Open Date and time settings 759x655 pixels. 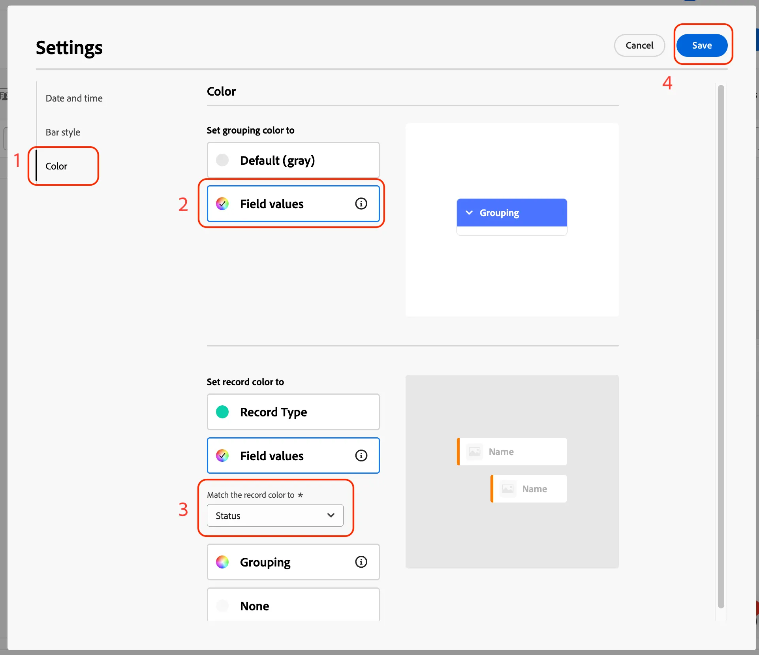click(74, 98)
